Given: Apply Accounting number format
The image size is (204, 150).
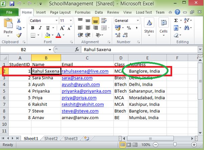Looking at the screenshot, I should pyautogui.click(x=118, y=28).
